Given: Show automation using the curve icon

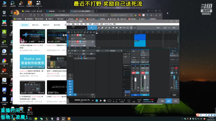Looking at the screenshot, I should pyautogui.click(x=78, y=32).
